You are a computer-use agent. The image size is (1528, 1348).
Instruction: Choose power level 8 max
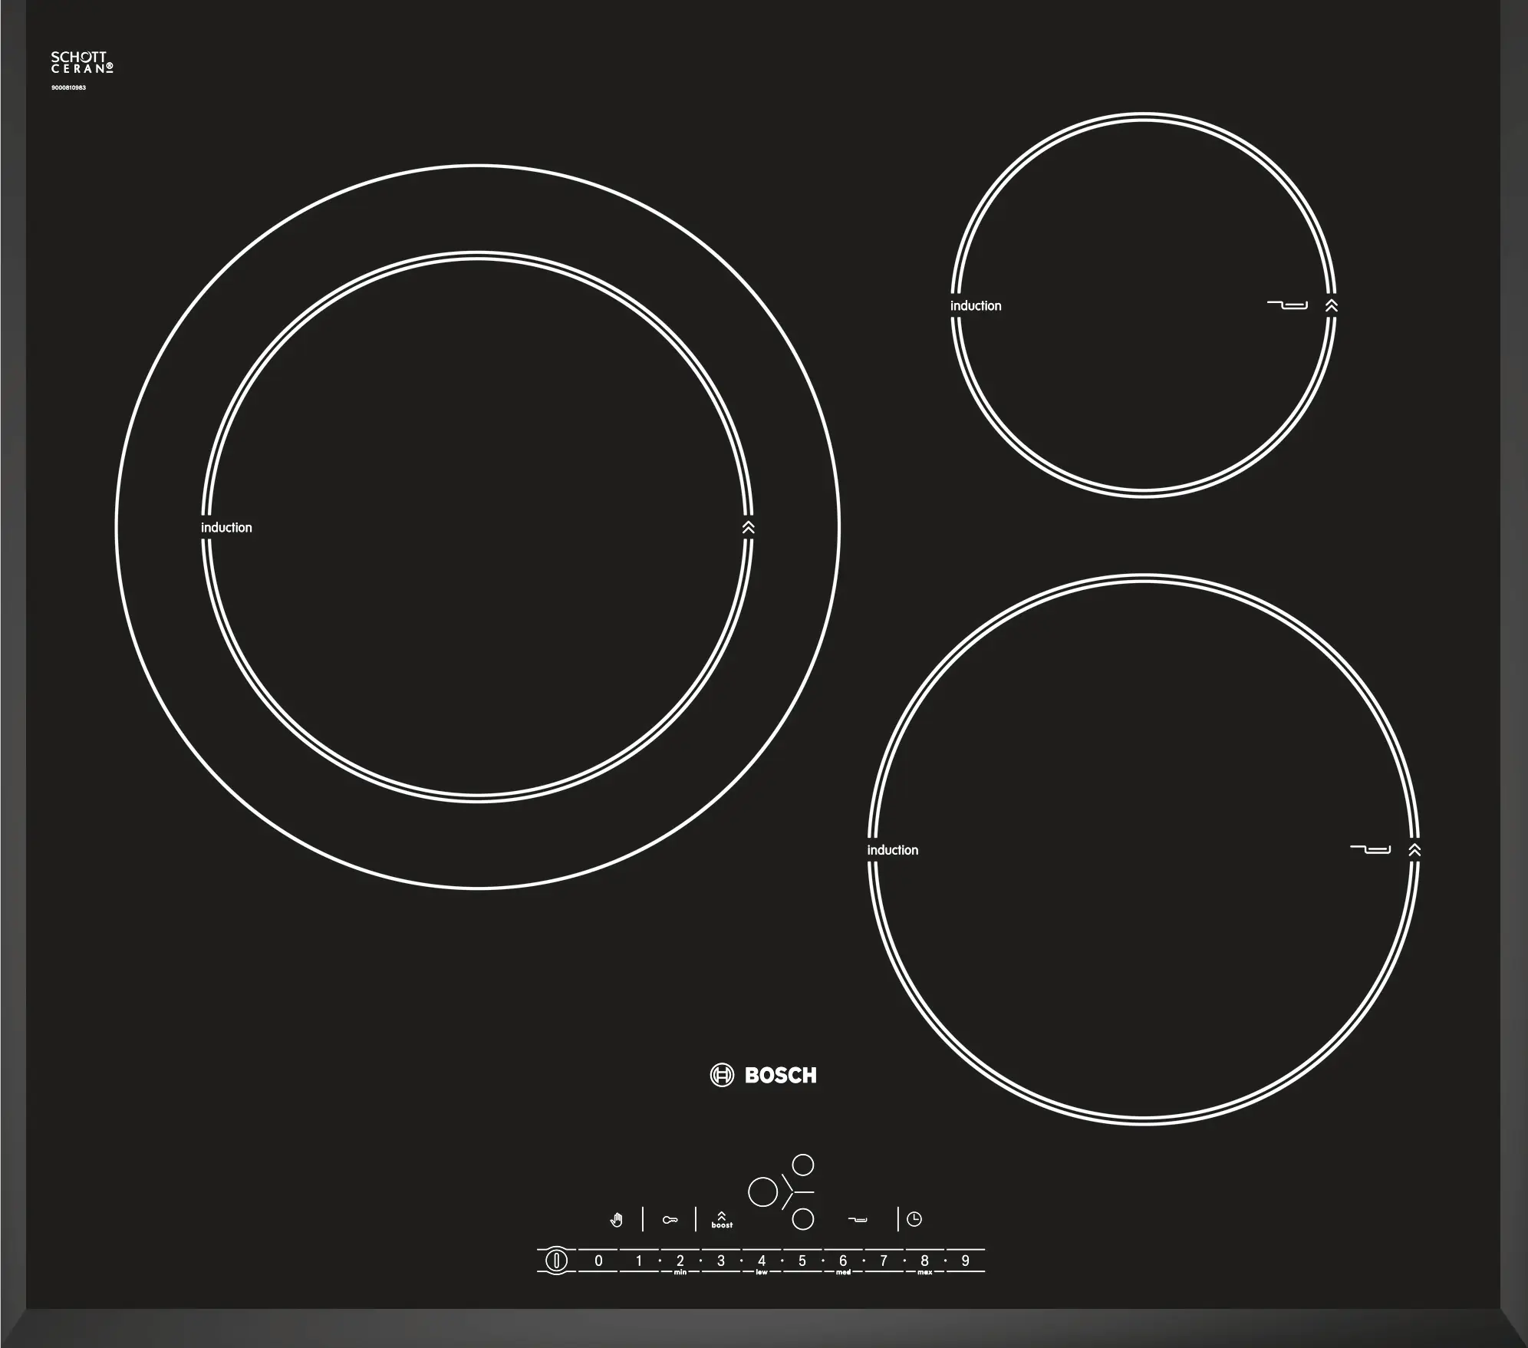pos(924,1261)
